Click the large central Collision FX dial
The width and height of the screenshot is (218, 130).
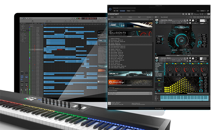click(182, 41)
